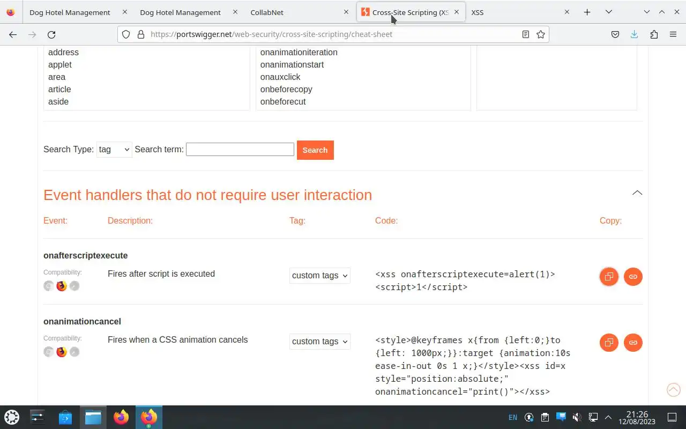Image resolution: width=686 pixels, height=429 pixels.
Task: Open the network tray icon
Action: tap(593, 417)
